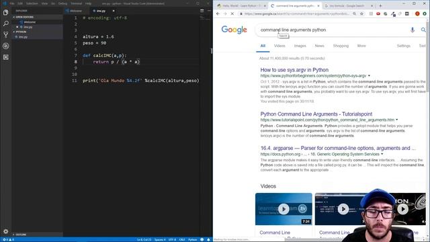Select the News search filter

[x=319, y=46]
